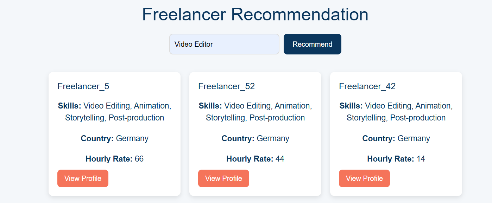Click the Hourly Rate 14 text
The height and width of the screenshot is (203, 492).
tap(396, 159)
